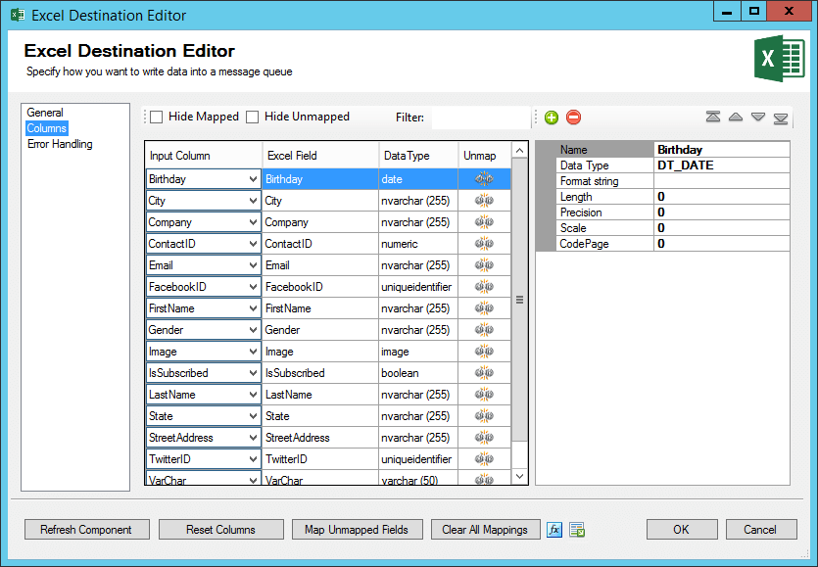
Task: Select the ContactID numeric data type cell
Action: click(x=418, y=244)
